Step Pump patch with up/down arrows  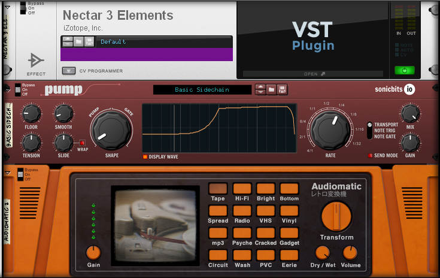click(x=260, y=90)
